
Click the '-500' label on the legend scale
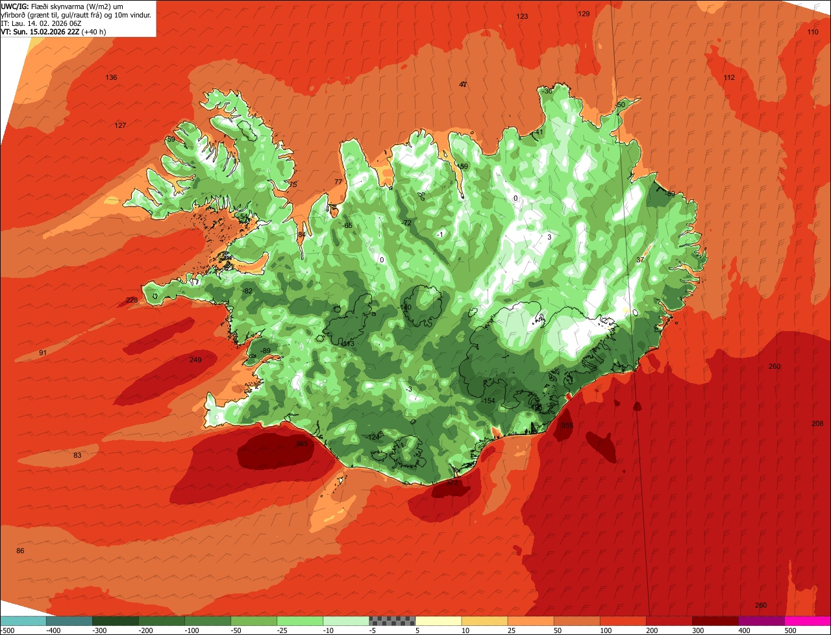click(x=7, y=630)
